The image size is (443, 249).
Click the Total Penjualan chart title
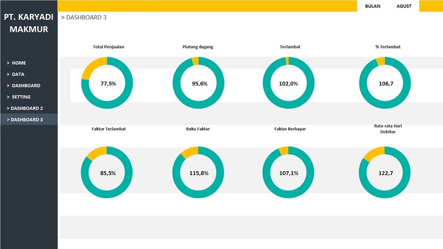click(x=109, y=47)
